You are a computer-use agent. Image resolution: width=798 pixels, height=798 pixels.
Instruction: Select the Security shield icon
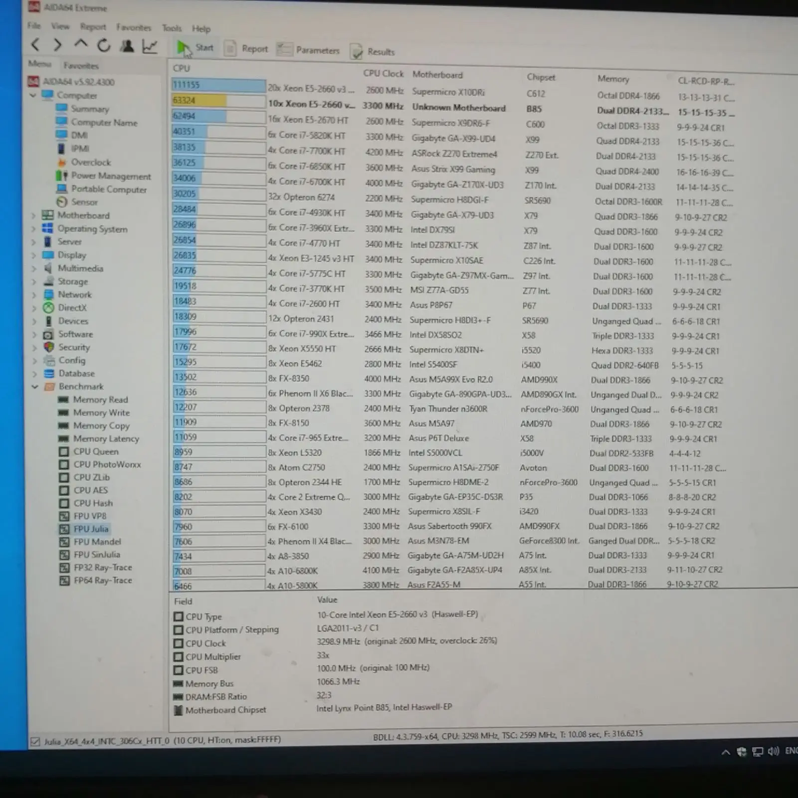point(49,347)
